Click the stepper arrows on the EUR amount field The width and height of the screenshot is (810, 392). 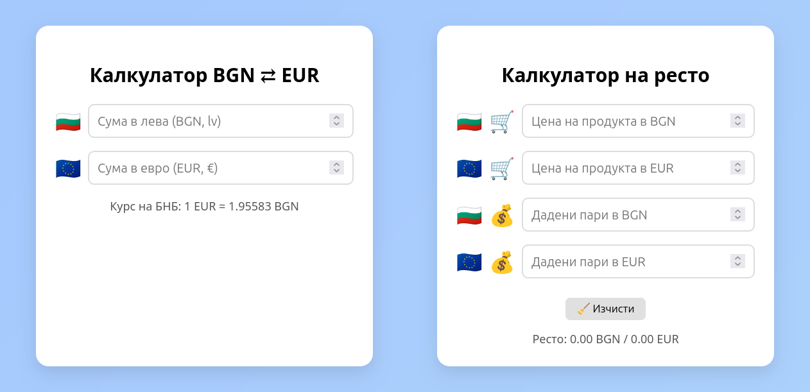point(336,167)
